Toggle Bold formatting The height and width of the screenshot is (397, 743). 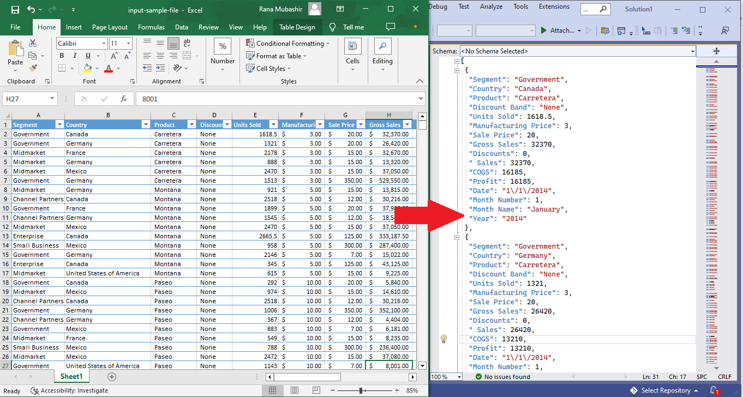[x=62, y=56]
